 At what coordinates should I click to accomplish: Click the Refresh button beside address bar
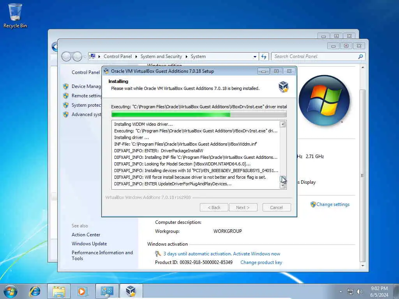click(264, 56)
